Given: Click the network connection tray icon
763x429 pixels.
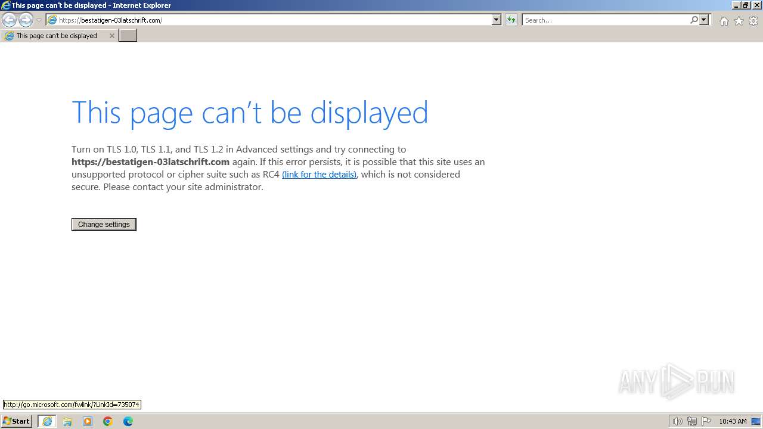Looking at the screenshot, I should click(x=692, y=421).
